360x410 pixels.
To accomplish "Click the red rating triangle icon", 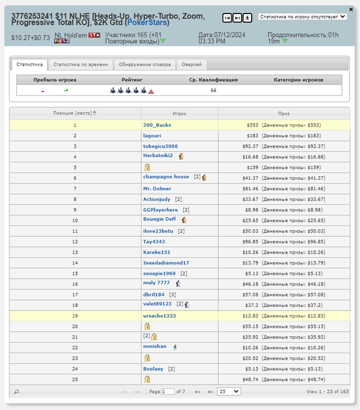I will (151, 91).
